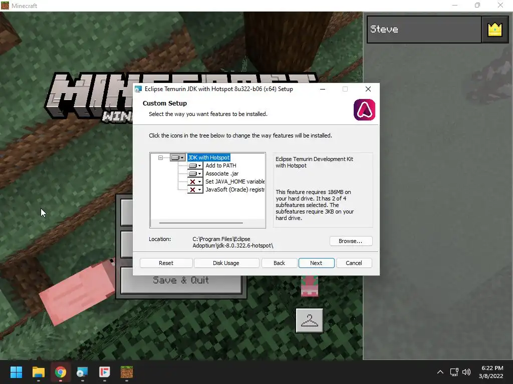Click the crown icon next to Steve

coord(494,29)
